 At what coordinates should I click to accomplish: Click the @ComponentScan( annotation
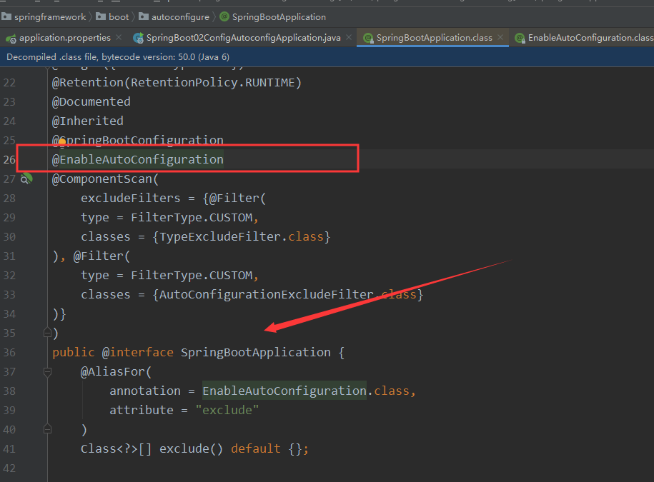[105, 179]
